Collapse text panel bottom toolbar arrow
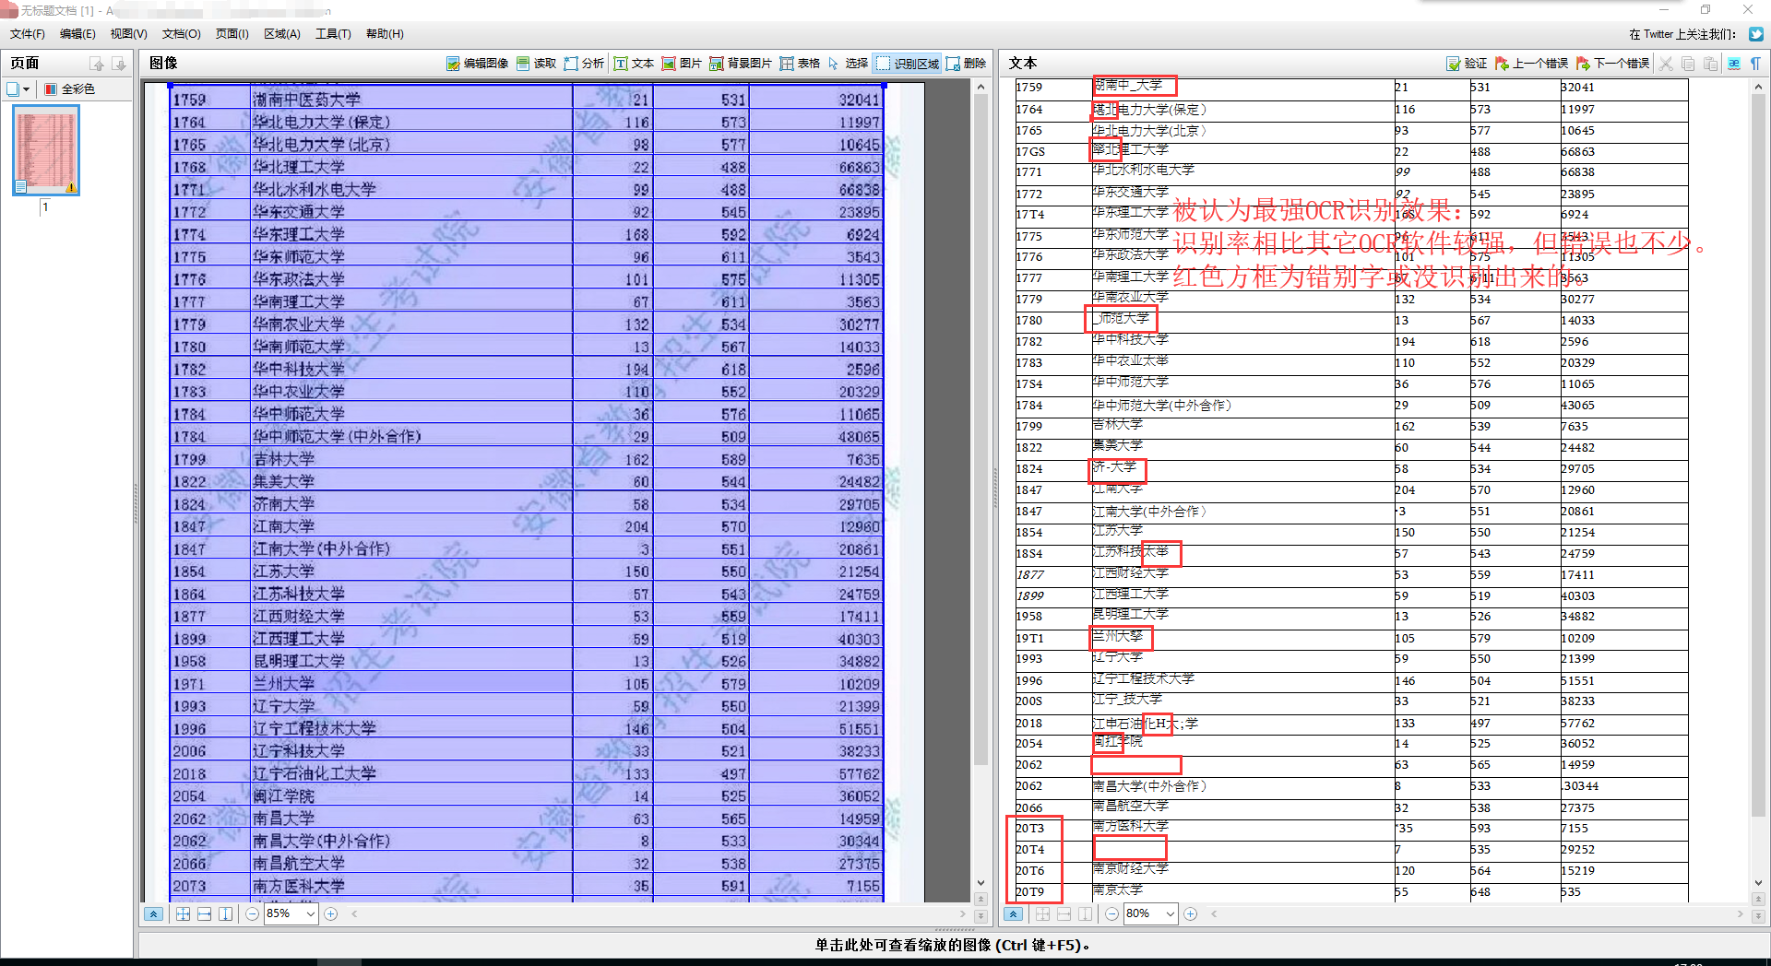 (x=1013, y=914)
